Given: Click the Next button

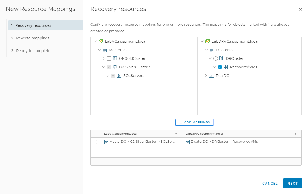Looking at the screenshot, I should [292, 183].
